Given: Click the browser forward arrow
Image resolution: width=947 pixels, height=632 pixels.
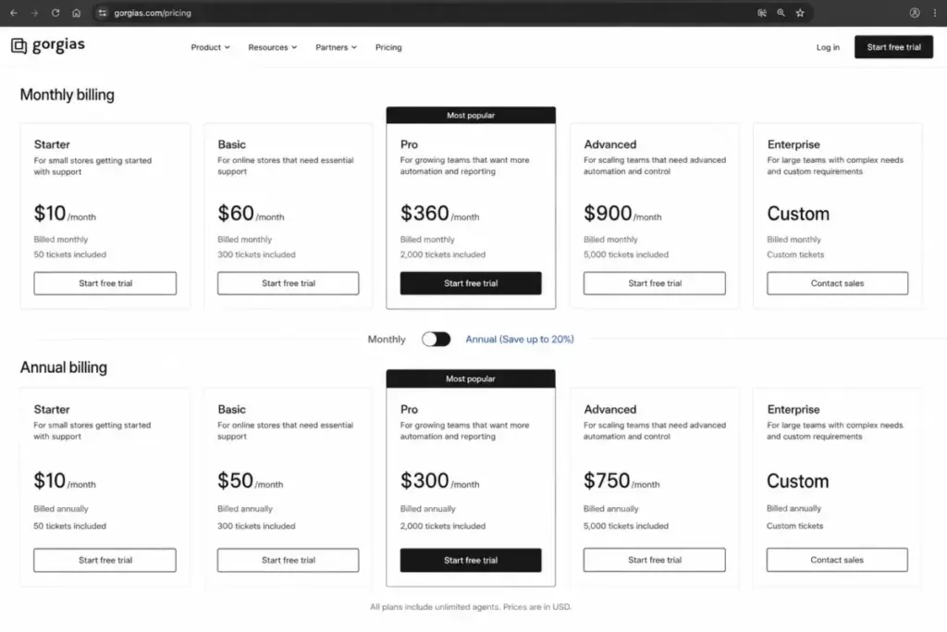Looking at the screenshot, I should point(34,13).
